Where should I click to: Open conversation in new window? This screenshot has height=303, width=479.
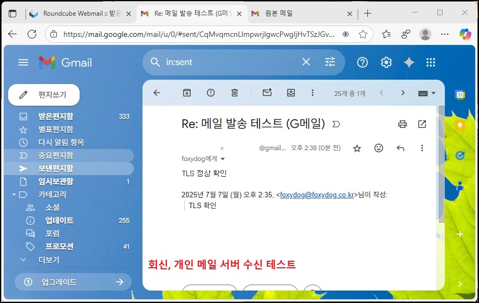click(x=422, y=124)
